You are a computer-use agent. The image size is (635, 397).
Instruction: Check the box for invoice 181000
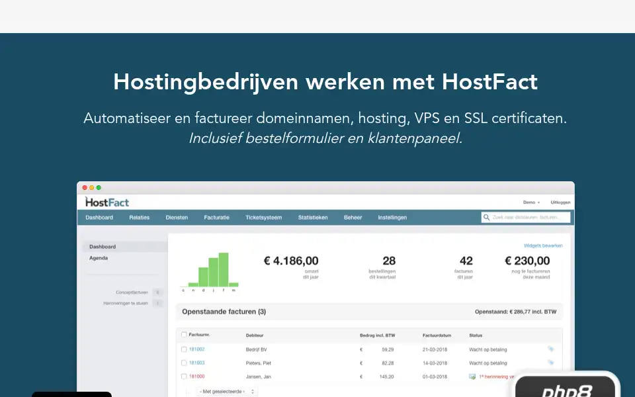(184, 376)
